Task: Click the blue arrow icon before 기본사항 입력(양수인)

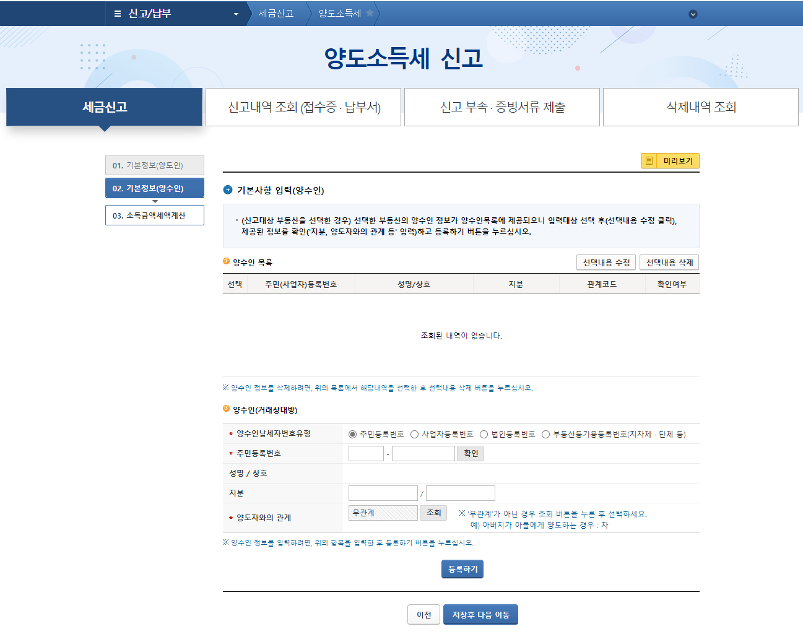Action: 228,191
